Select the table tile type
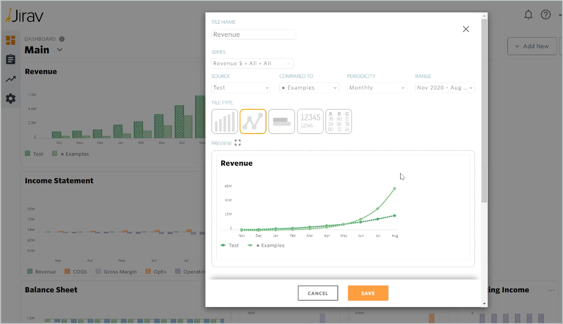563x324 pixels. 338,121
